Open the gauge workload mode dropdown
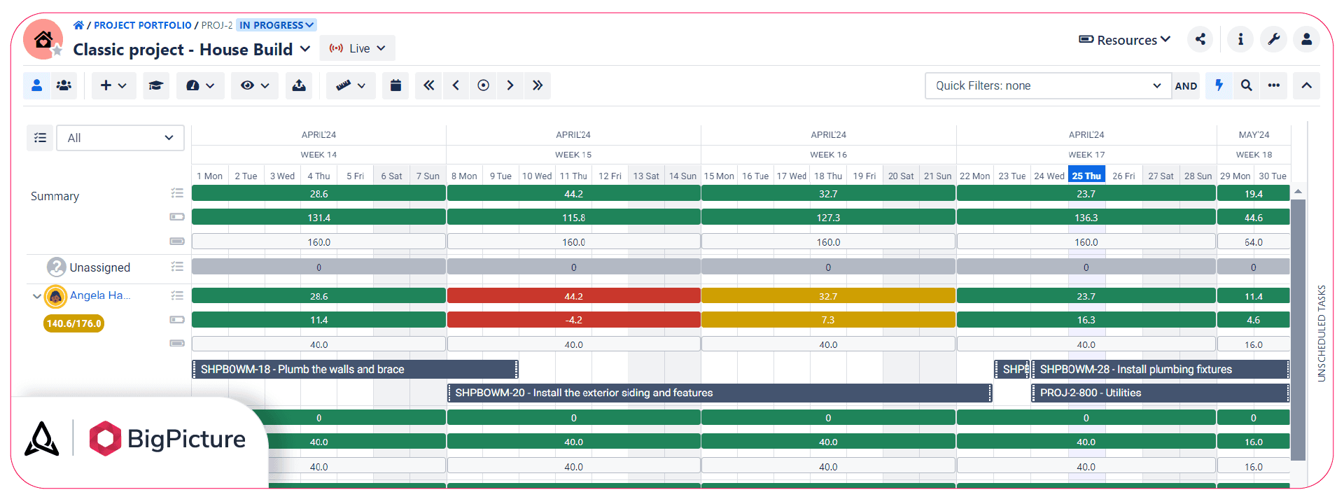The height and width of the screenshot is (504, 1344). click(x=200, y=85)
